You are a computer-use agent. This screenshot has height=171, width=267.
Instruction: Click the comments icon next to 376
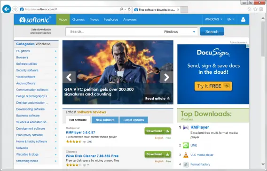click(x=85, y=142)
